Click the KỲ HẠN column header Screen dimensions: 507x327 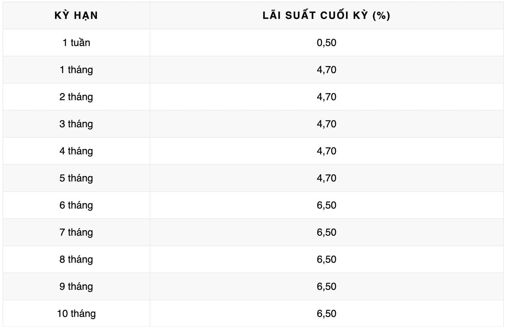pyautogui.click(x=76, y=15)
